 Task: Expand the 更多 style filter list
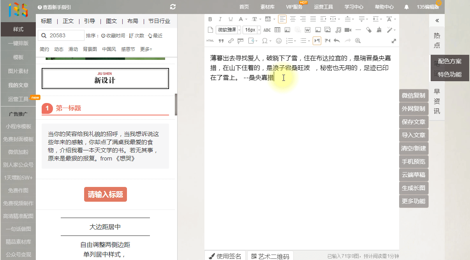click(x=146, y=49)
